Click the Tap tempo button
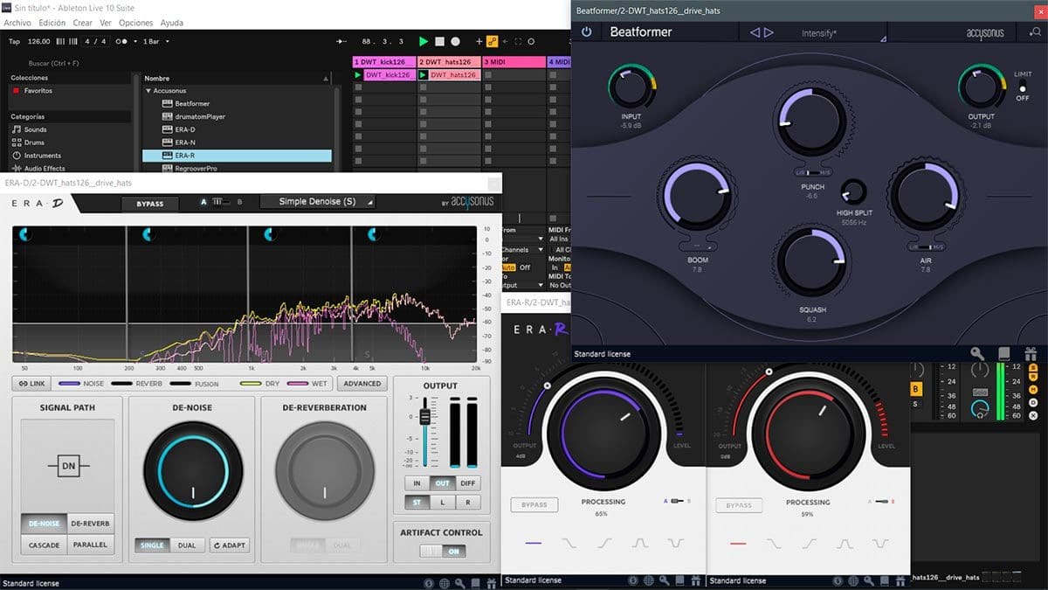The image size is (1048, 590). (x=14, y=41)
